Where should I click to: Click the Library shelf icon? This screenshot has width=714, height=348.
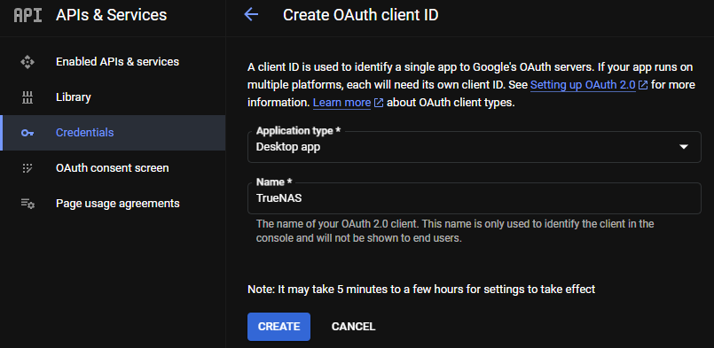(27, 97)
